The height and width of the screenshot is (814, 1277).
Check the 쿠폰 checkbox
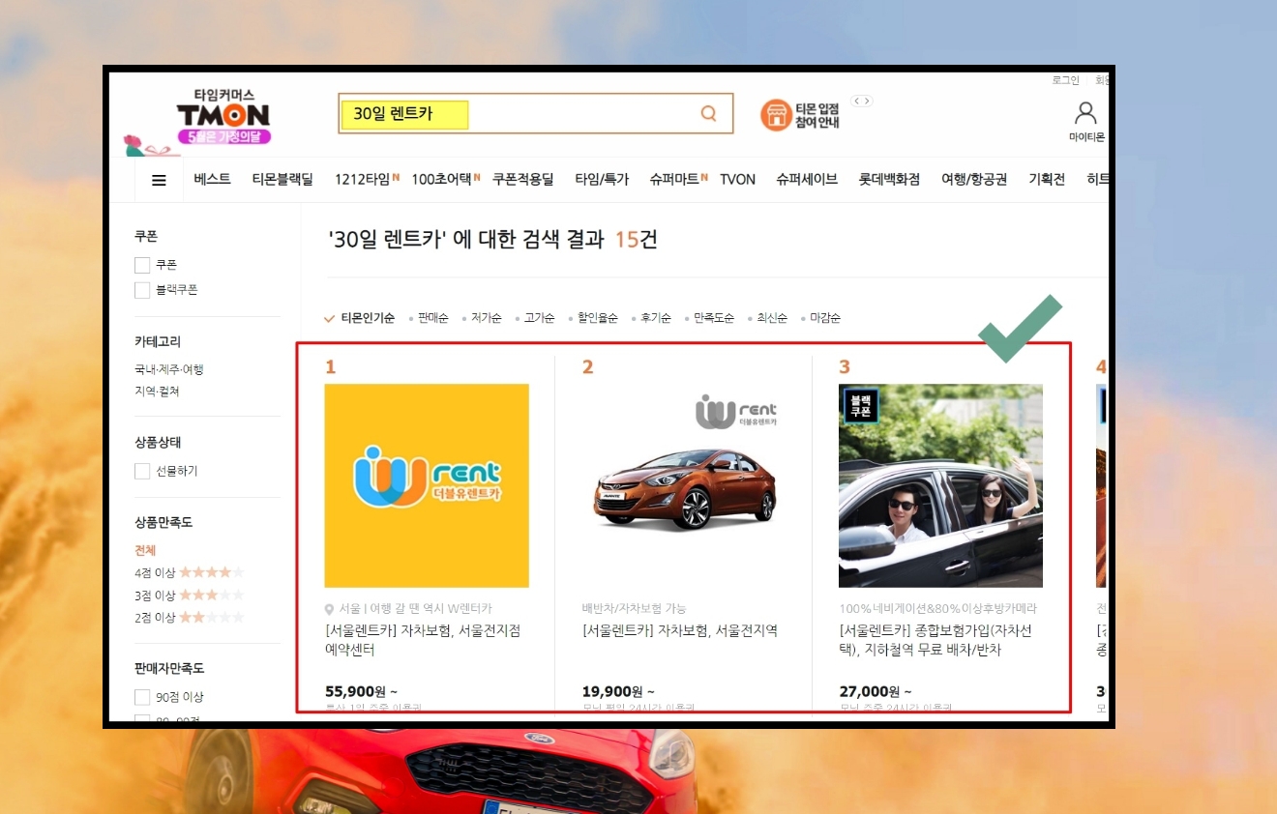tap(142, 265)
